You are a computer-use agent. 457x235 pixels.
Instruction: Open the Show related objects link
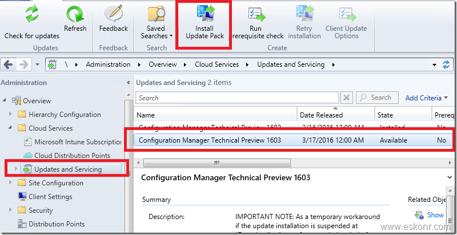point(435,215)
